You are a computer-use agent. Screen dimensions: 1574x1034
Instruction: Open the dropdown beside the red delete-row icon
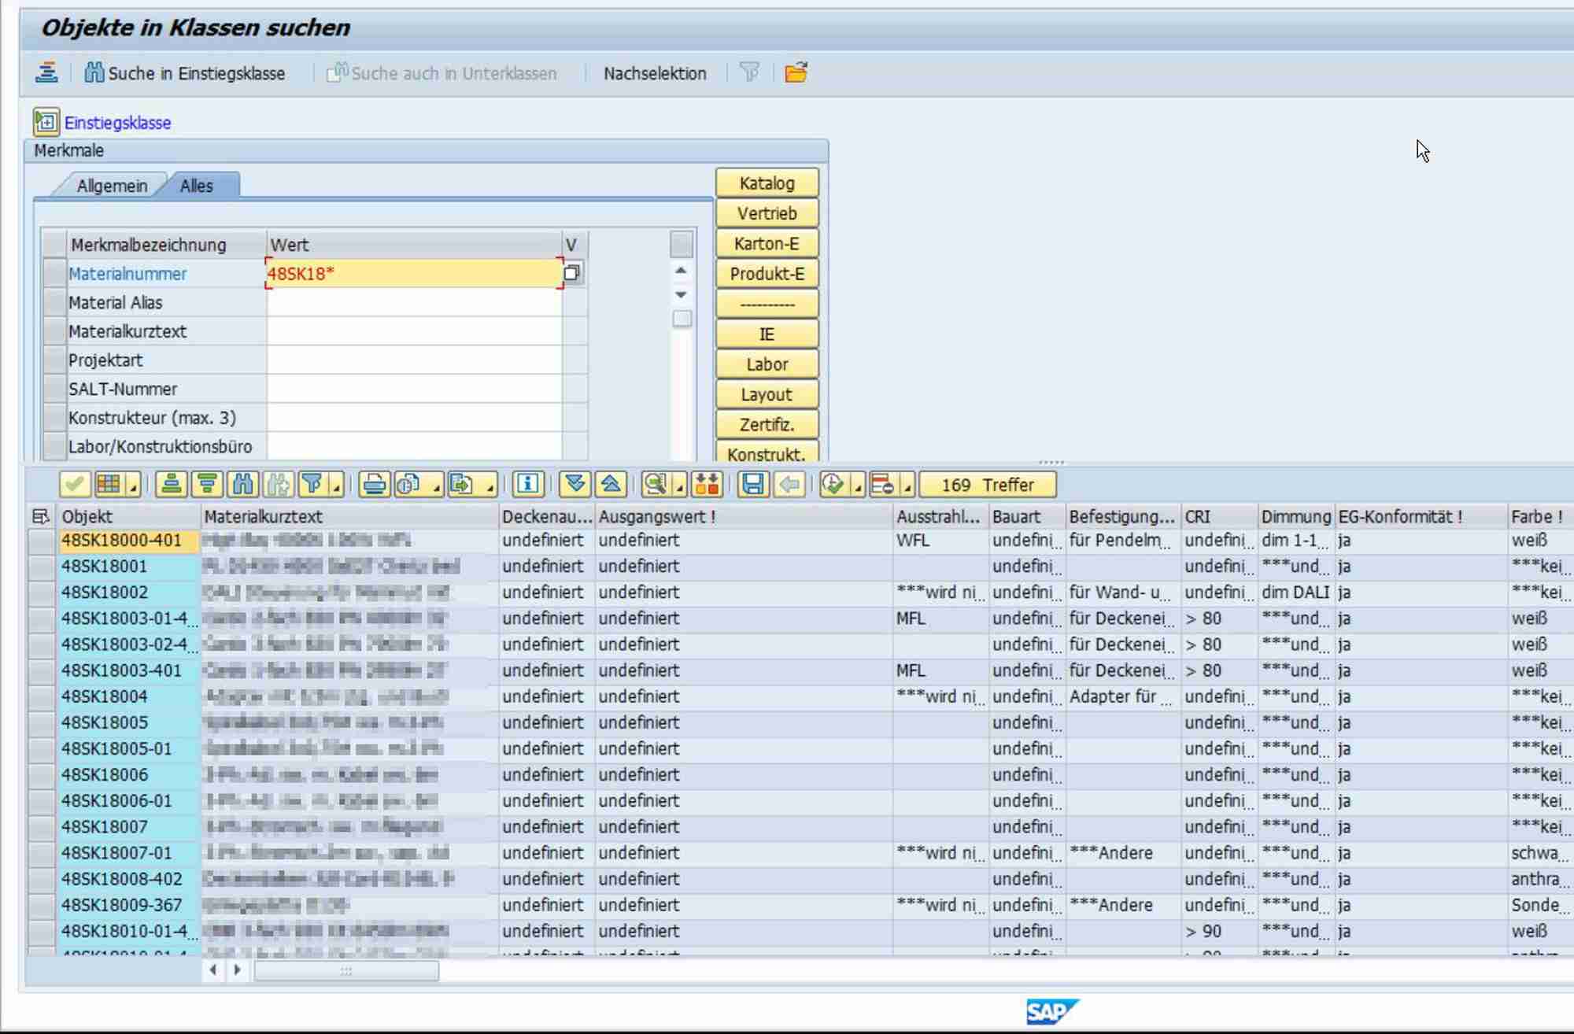[907, 486]
